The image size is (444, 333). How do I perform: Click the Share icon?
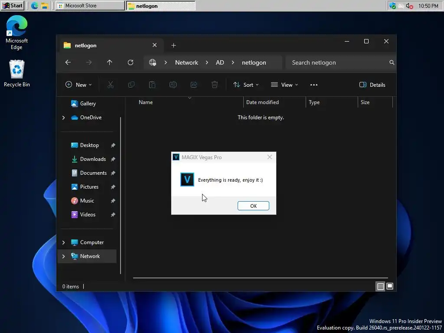[x=194, y=85]
